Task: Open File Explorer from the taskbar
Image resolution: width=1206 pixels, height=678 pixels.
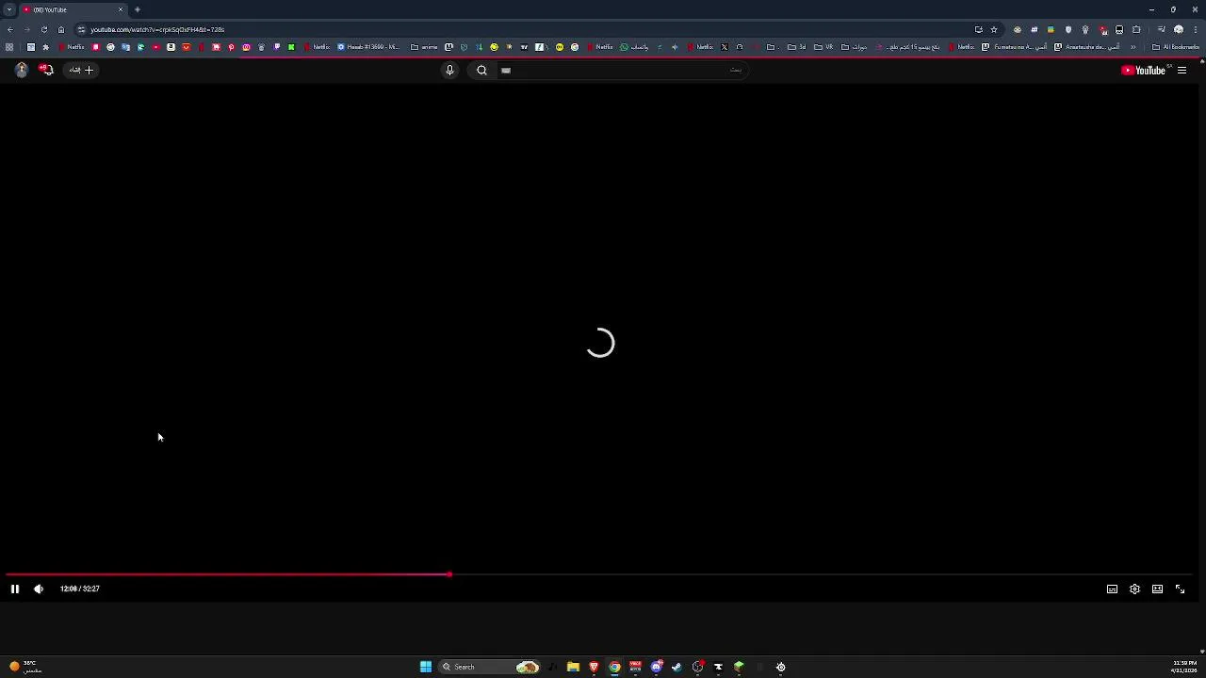Action: tap(573, 667)
